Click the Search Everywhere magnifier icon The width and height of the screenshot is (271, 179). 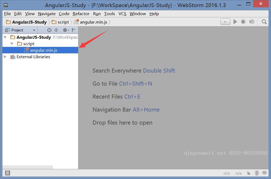point(264,22)
